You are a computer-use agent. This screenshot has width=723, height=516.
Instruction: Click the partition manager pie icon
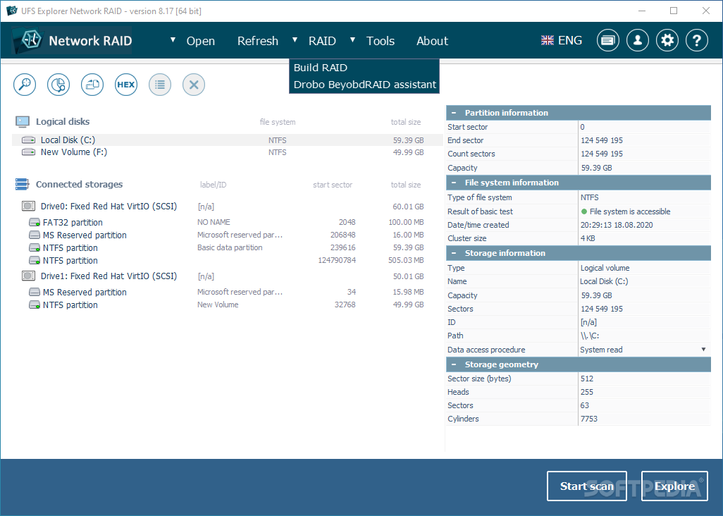[x=58, y=85]
